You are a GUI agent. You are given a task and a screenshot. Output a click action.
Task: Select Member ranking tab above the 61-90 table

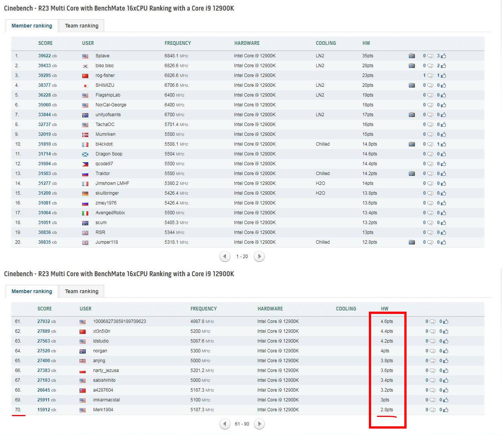[32, 291]
